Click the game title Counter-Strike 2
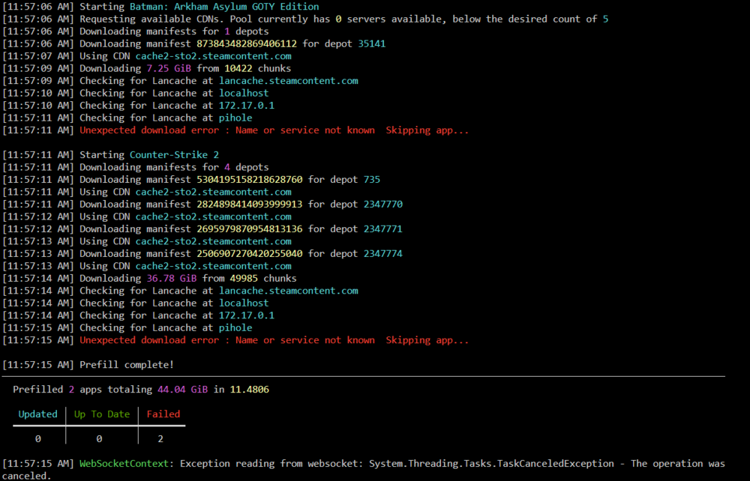Viewport: 750px width, 481px height. pos(174,155)
